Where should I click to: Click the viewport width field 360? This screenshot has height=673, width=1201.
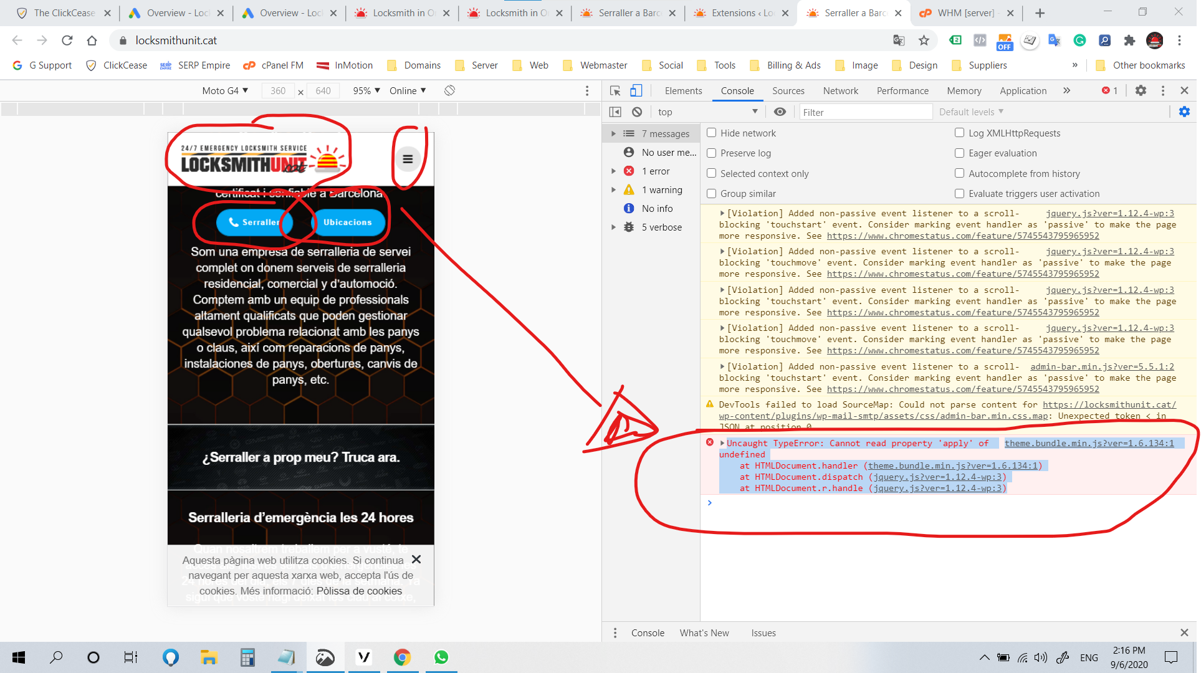click(278, 91)
